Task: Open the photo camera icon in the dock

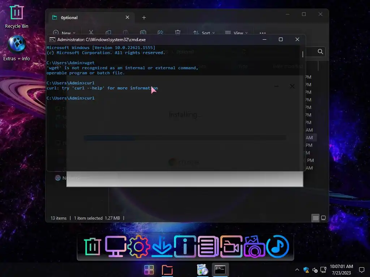Action: click(254, 246)
